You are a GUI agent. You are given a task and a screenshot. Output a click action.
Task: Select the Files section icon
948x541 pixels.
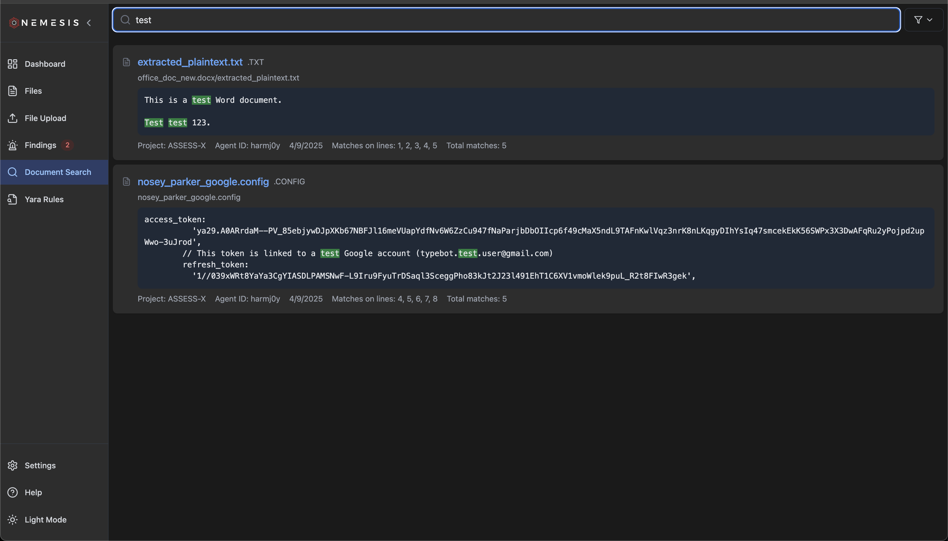(x=12, y=91)
